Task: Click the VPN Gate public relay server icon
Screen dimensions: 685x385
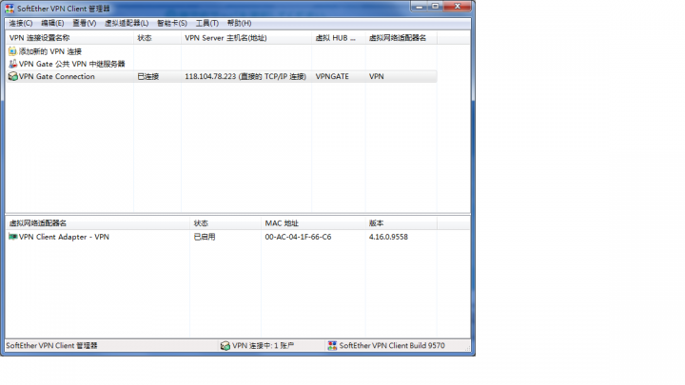Action: (x=12, y=64)
